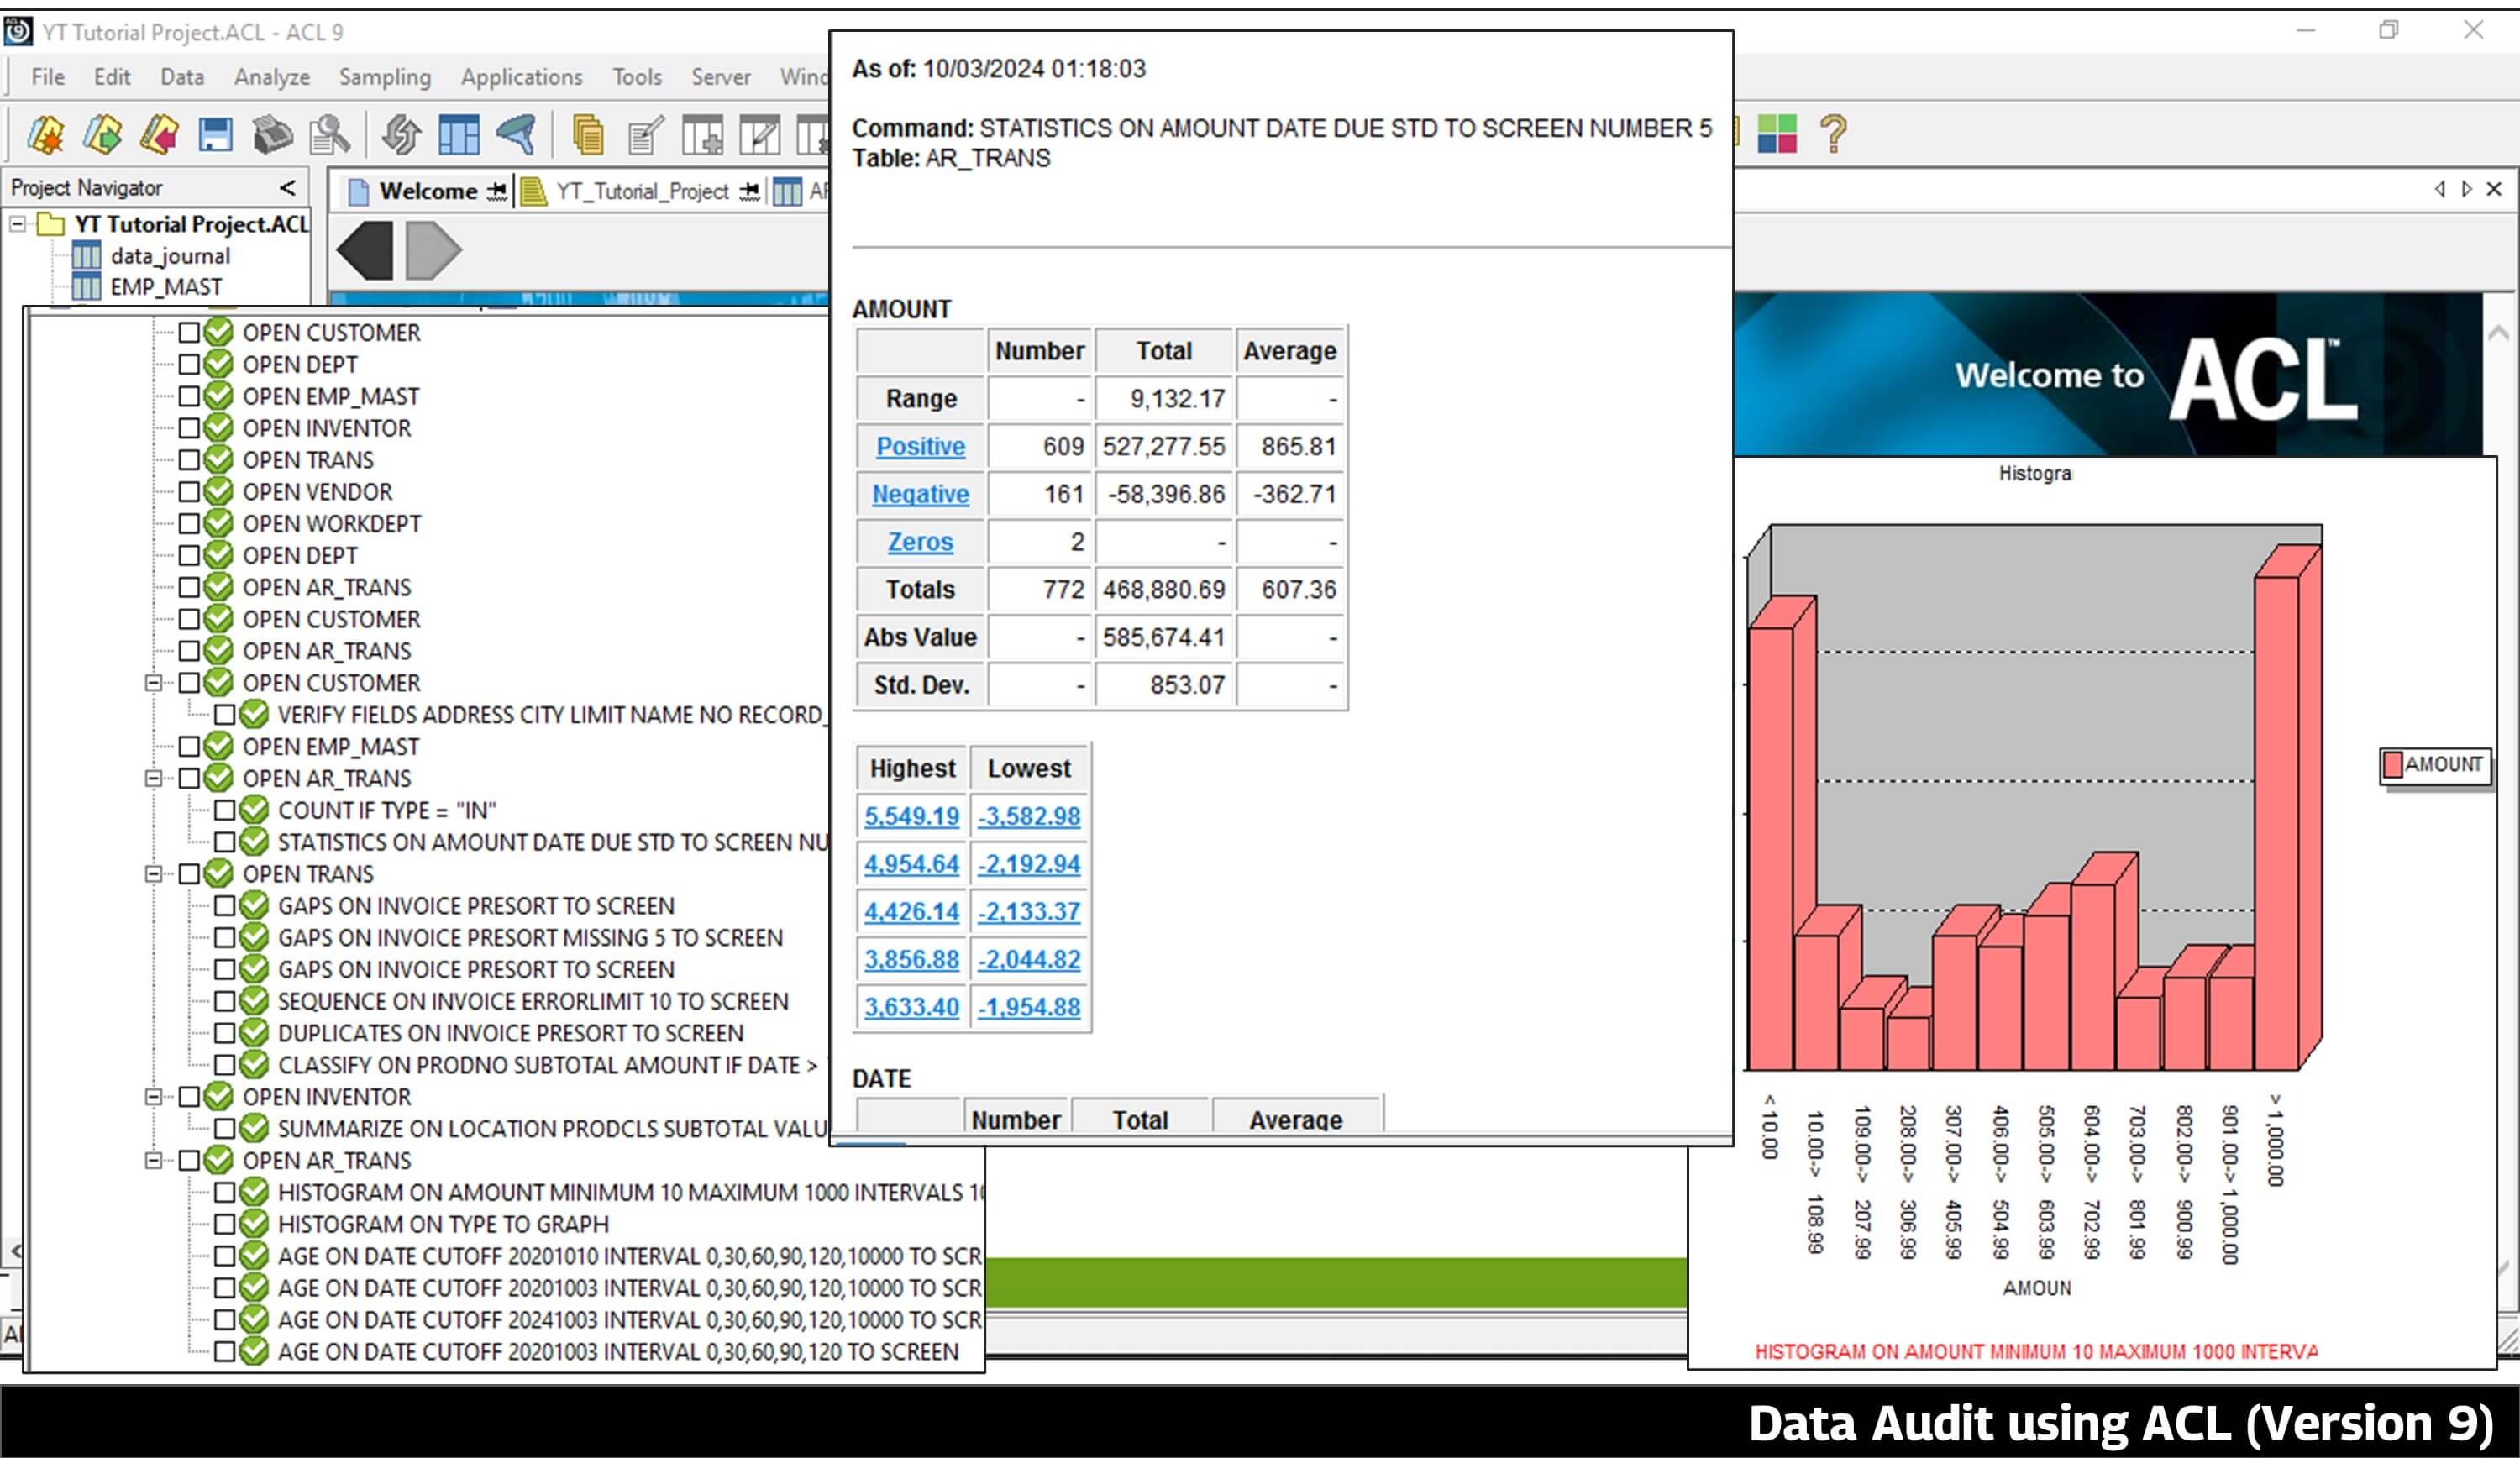This screenshot has width=2520, height=1458.
Task: Collapse YT Tutorial Project.ACL root node
Action: (x=17, y=224)
